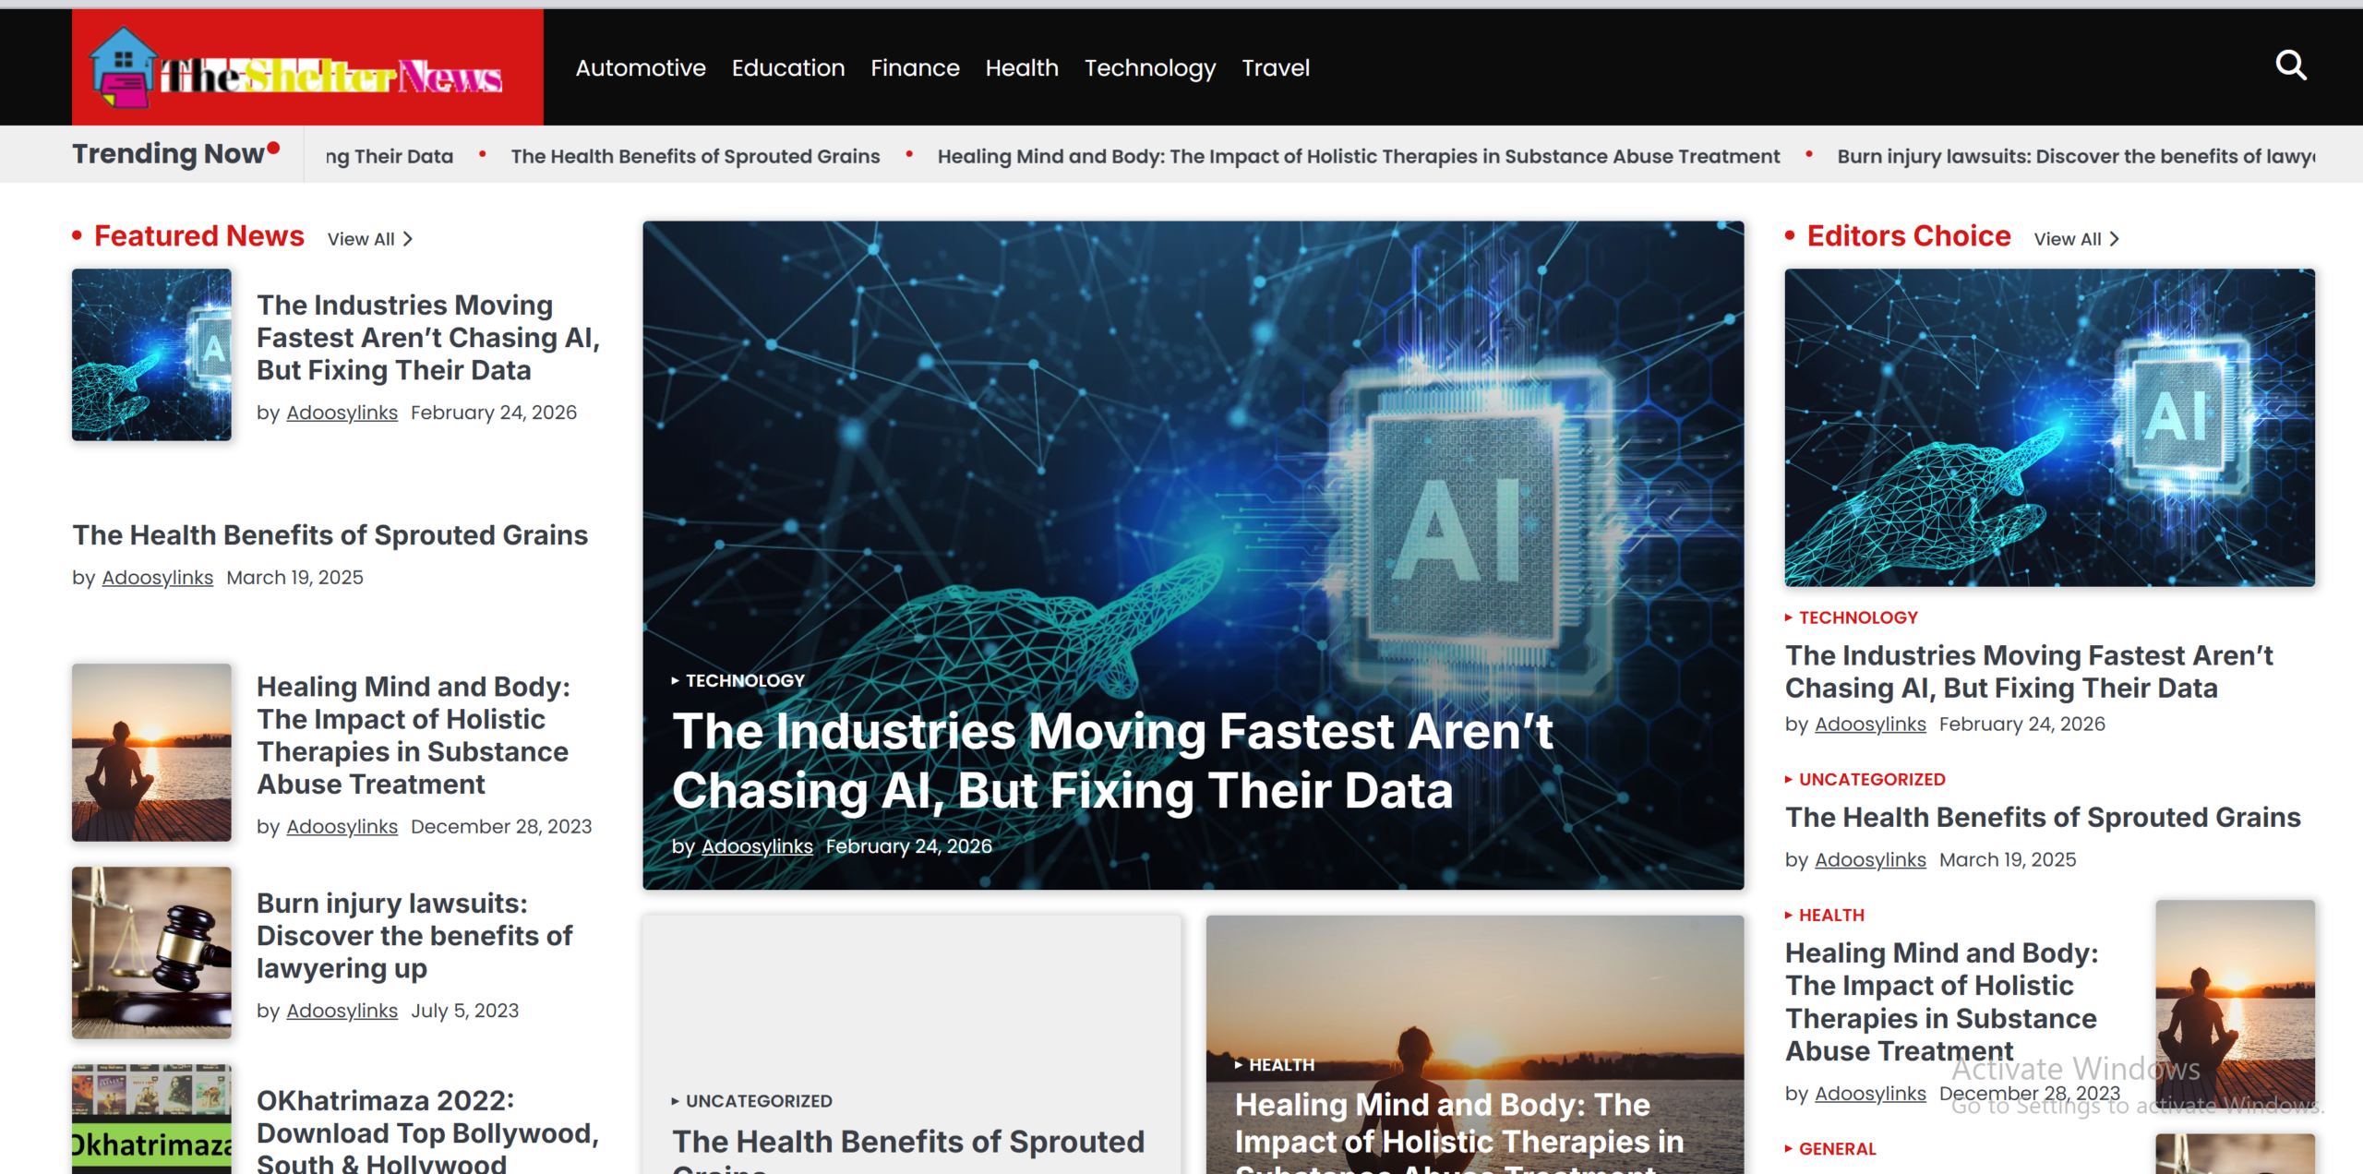
Task: Open the GENERAL category tag
Action: click(x=1837, y=1149)
